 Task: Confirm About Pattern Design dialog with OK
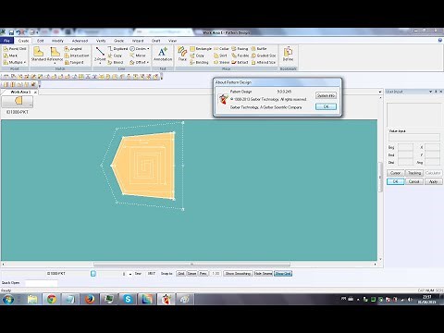pyautogui.click(x=326, y=106)
